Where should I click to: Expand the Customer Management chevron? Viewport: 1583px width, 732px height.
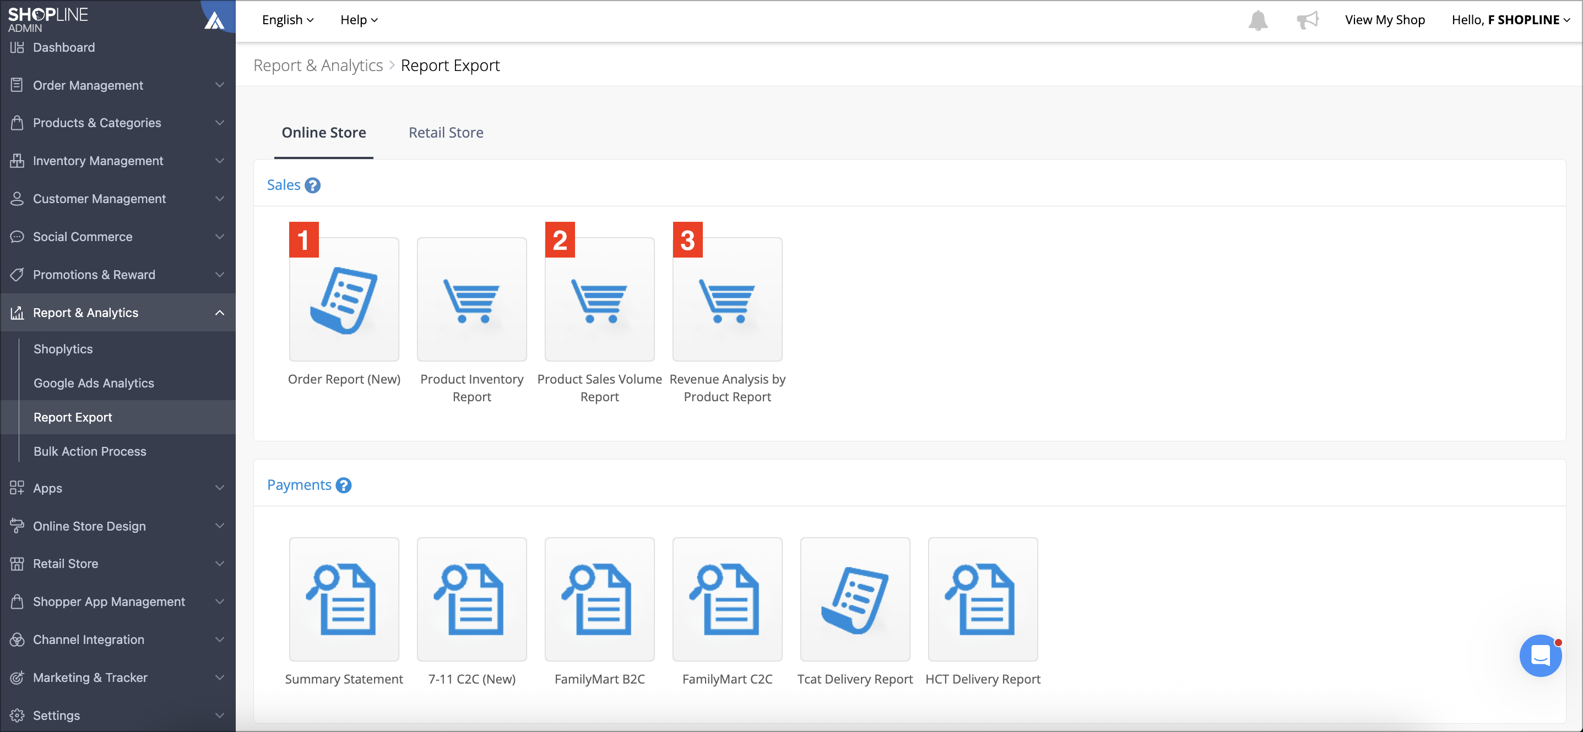point(219,199)
